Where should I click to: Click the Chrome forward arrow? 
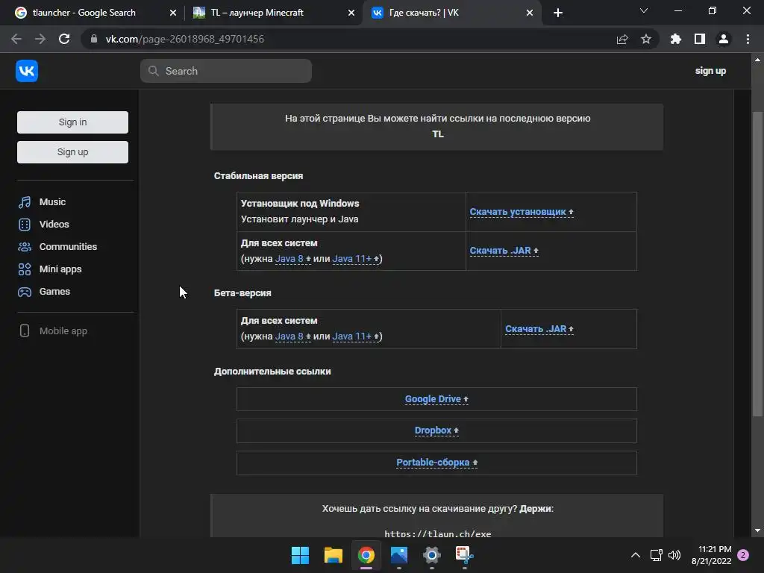pyautogui.click(x=40, y=39)
